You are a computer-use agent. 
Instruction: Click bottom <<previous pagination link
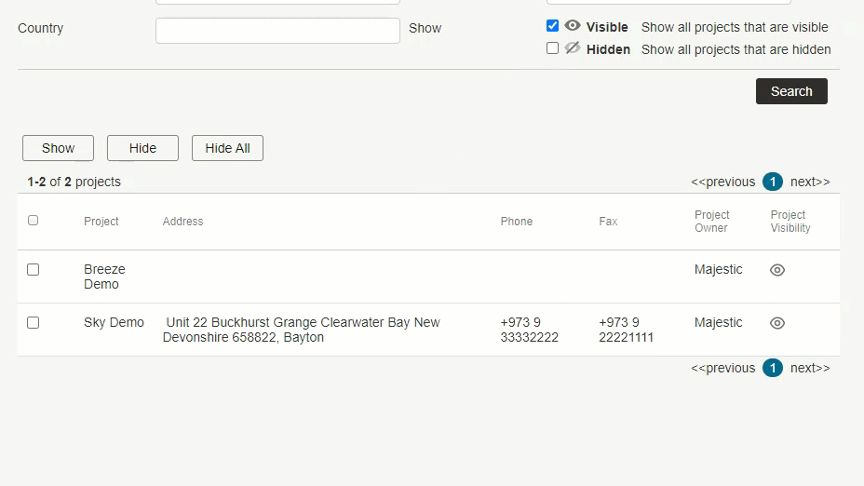point(722,368)
